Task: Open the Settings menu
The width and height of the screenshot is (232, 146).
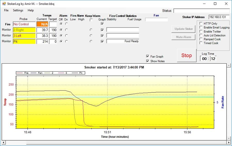Action: pos(18,10)
